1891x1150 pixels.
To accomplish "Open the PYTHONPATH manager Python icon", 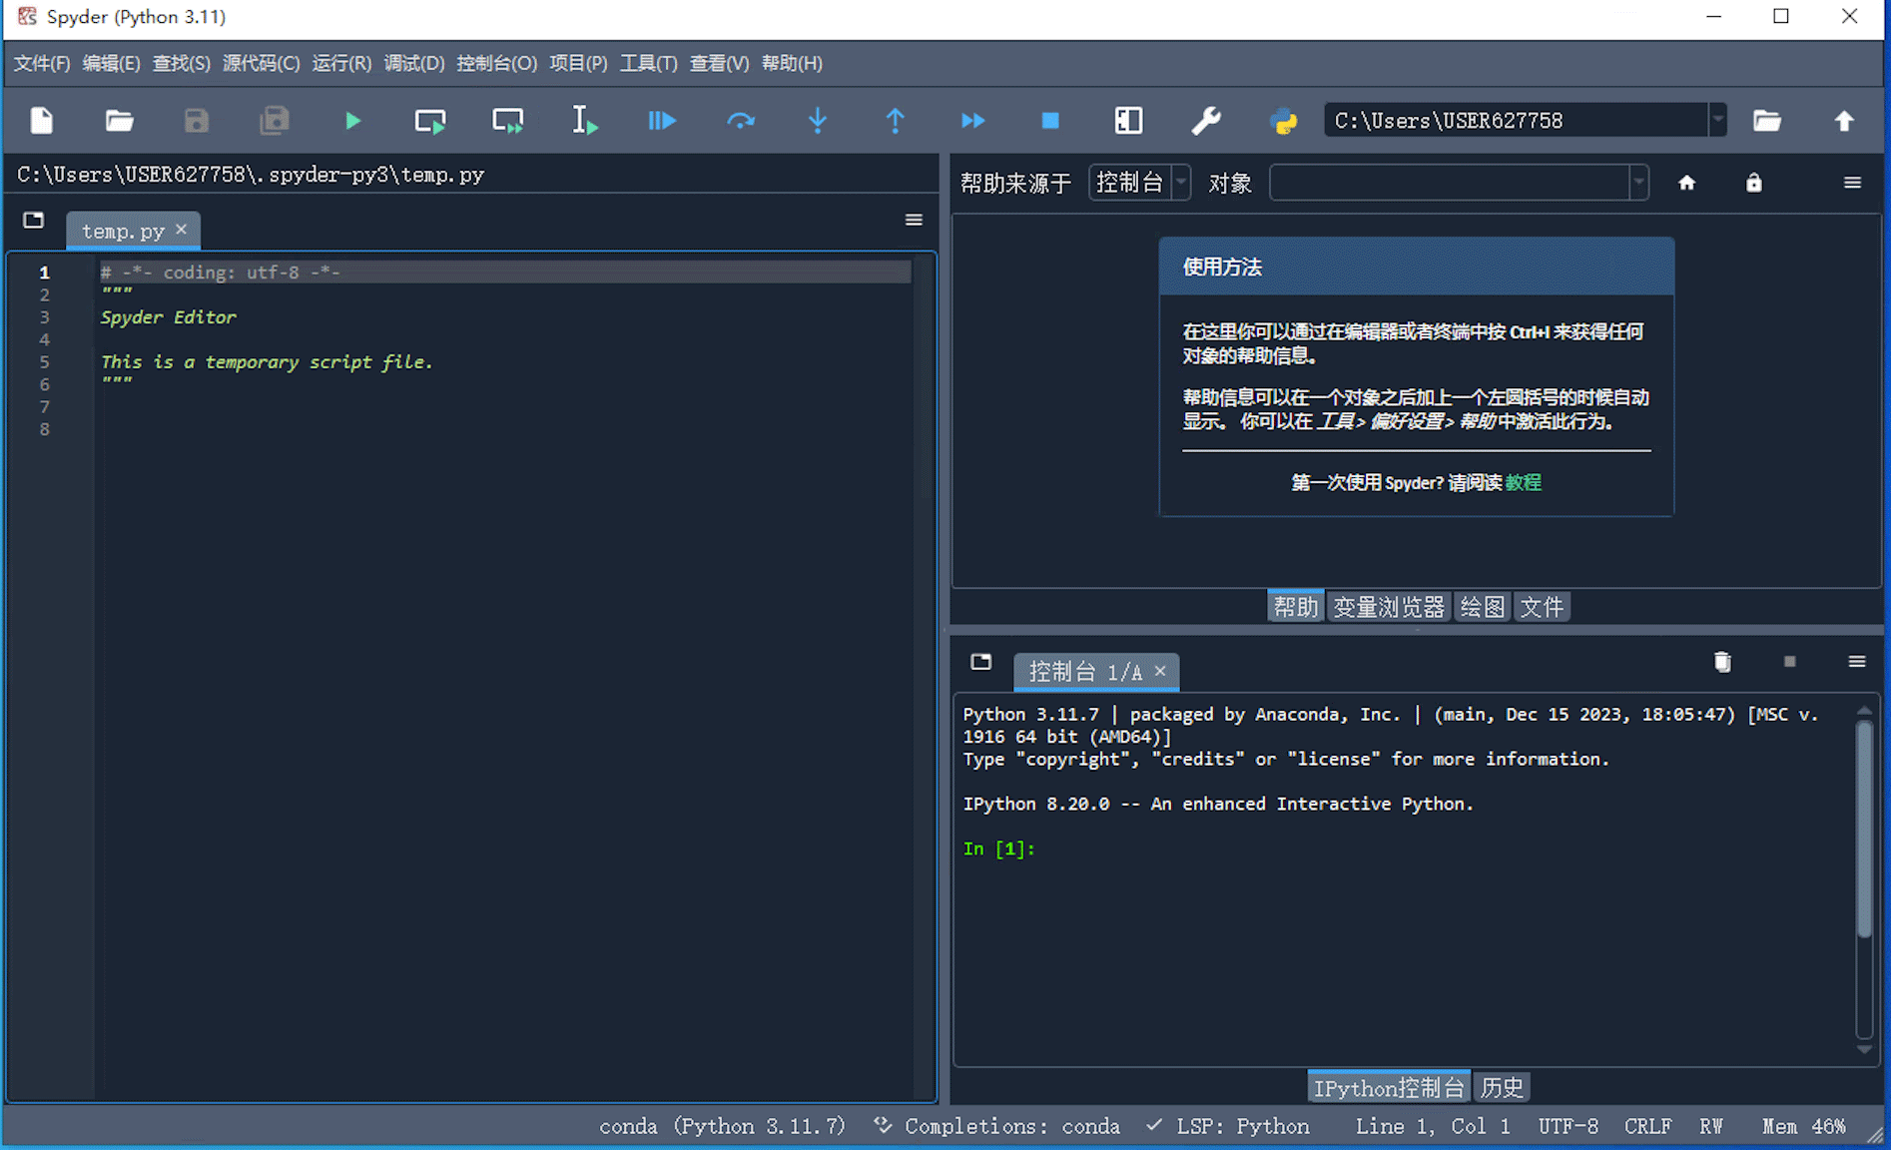I will (1284, 121).
